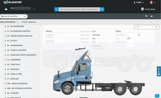Click the Show More button

[x=98, y=46]
